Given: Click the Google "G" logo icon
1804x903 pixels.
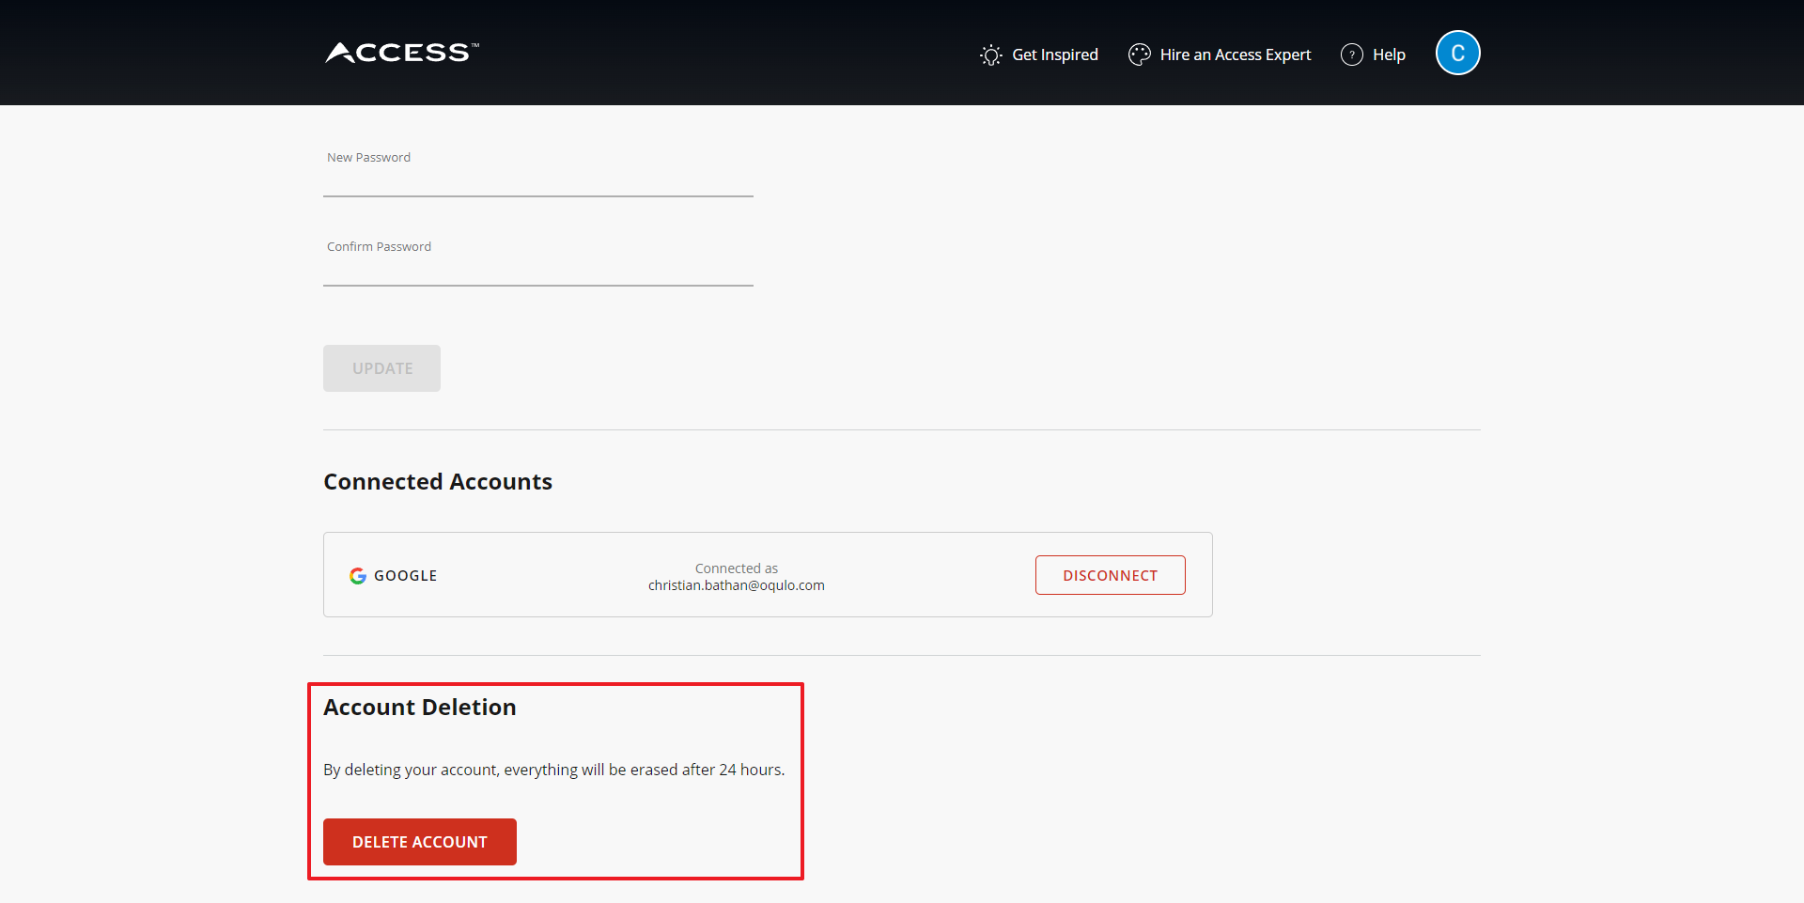Looking at the screenshot, I should tap(358, 576).
